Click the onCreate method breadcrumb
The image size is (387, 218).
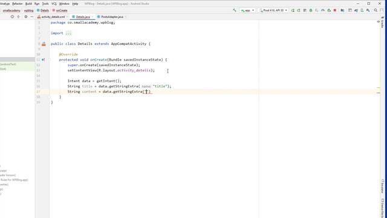(x=60, y=10)
